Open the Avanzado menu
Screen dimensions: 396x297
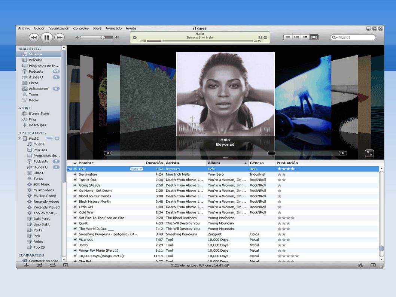click(x=113, y=28)
